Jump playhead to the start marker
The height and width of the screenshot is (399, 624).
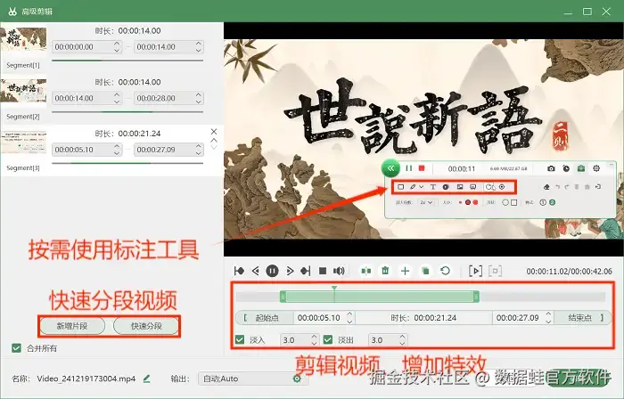pos(239,271)
